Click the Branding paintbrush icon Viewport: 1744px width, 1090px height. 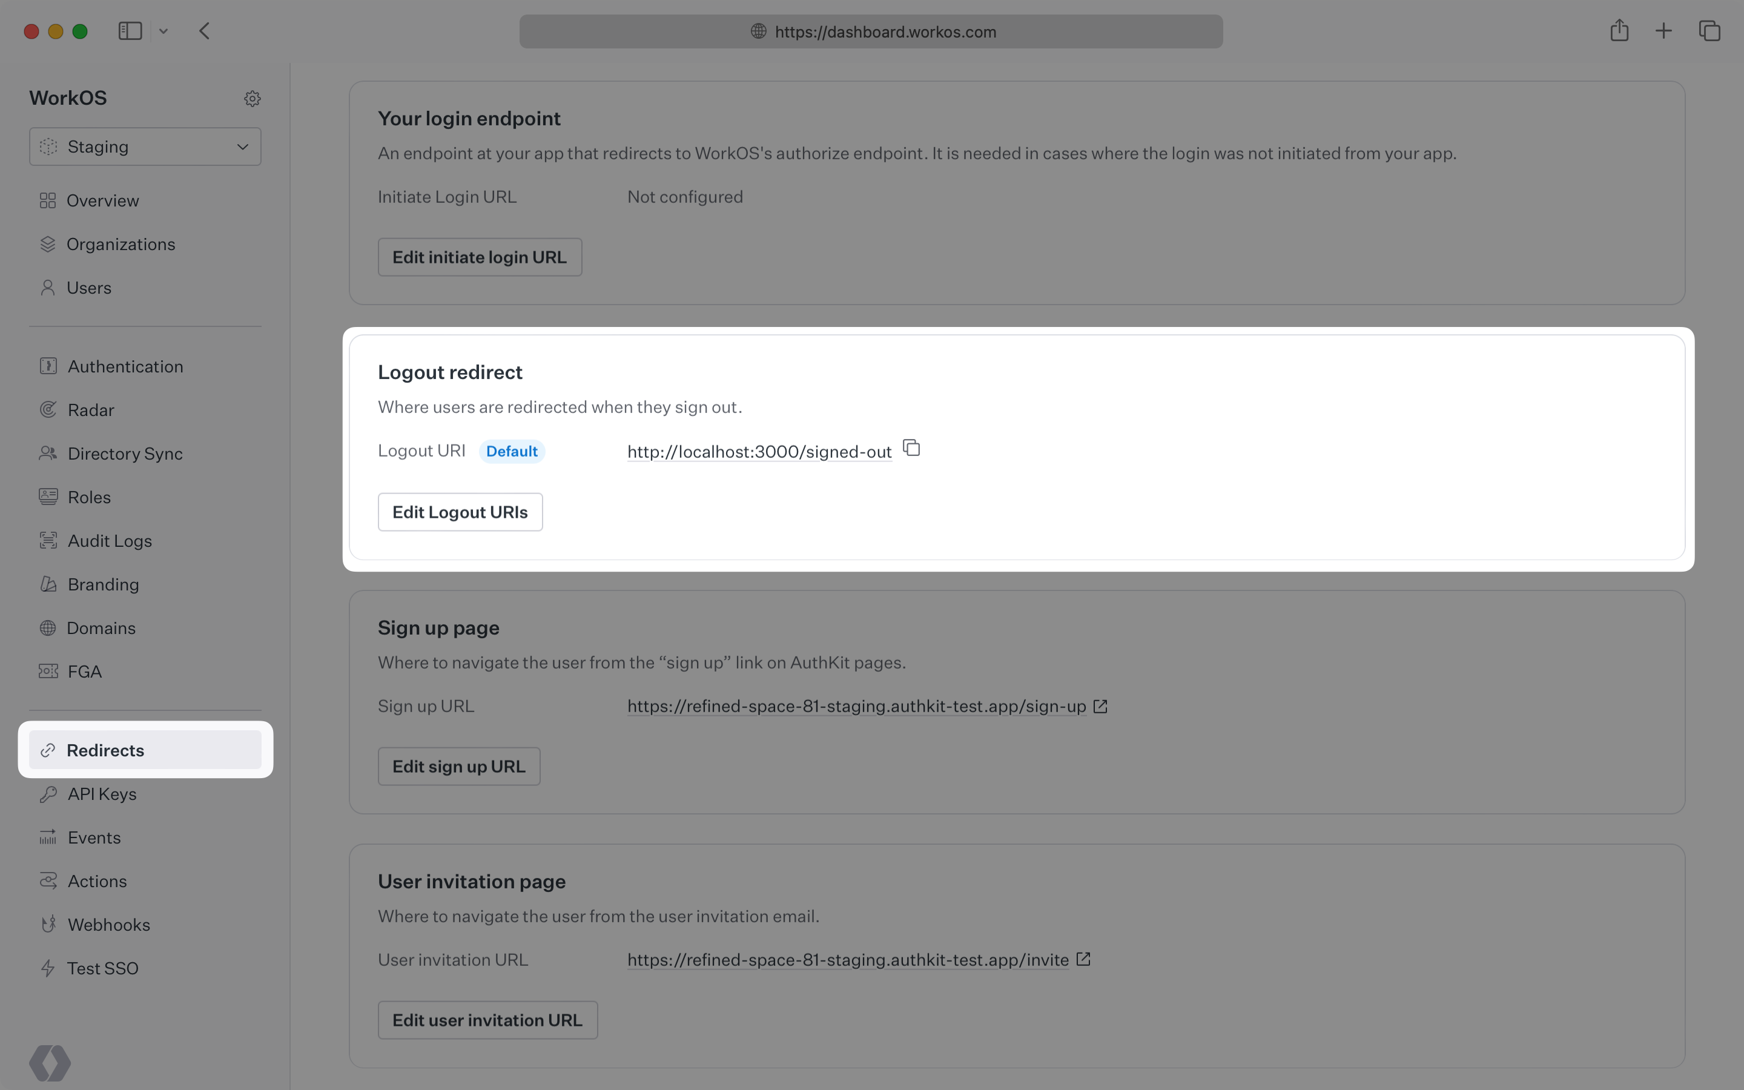[48, 584]
